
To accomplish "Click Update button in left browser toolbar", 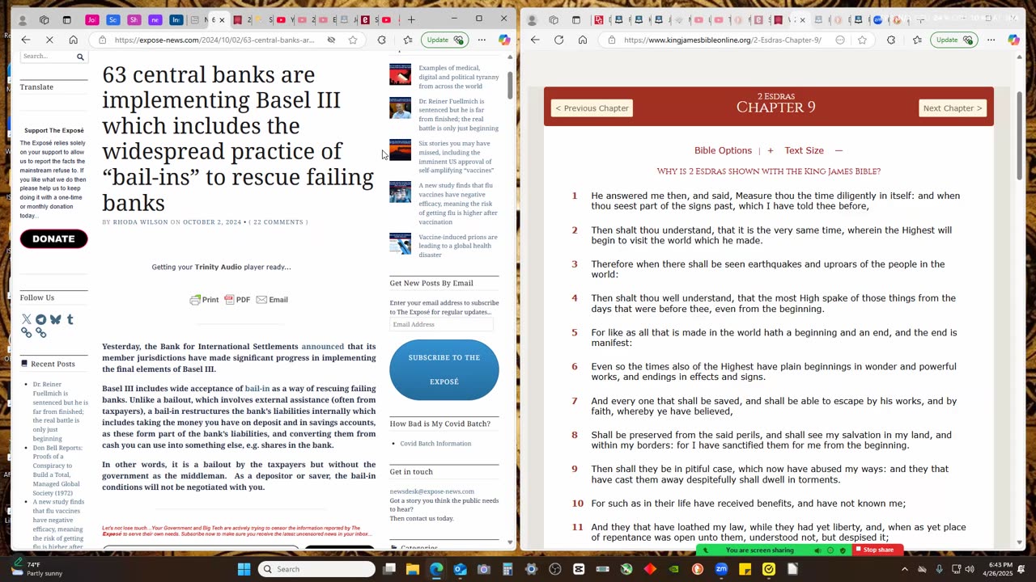I will [x=446, y=40].
